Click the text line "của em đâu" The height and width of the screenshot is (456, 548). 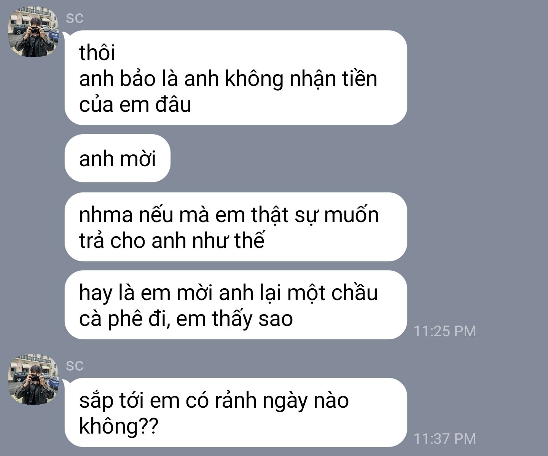pyautogui.click(x=135, y=104)
